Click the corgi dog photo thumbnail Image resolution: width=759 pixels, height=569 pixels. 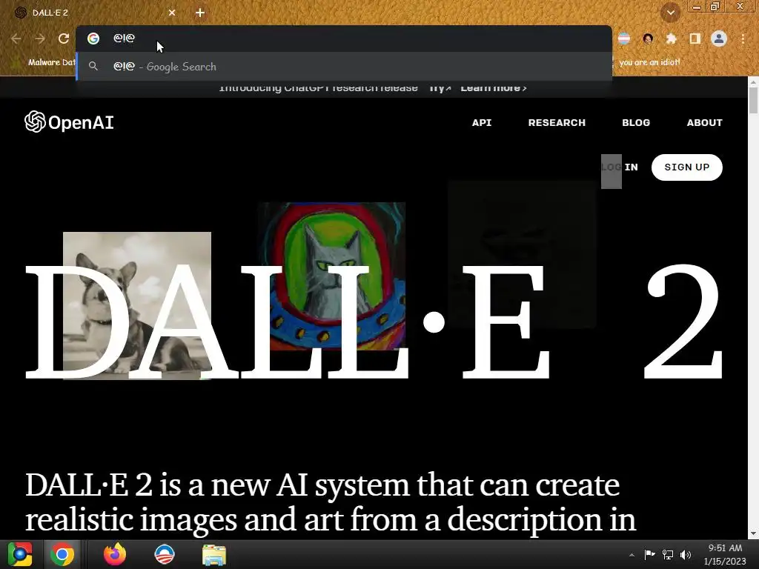(x=137, y=306)
